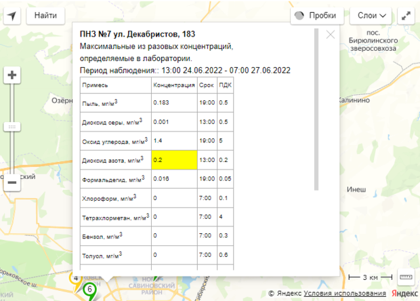420x301 pixels.
Task: Click the Концентрация column header
Action: (174, 85)
